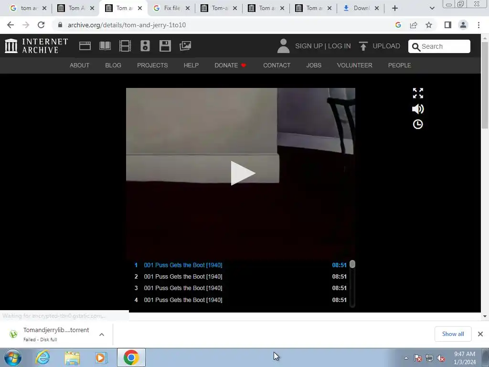Toggle the browser side panel

click(x=448, y=25)
